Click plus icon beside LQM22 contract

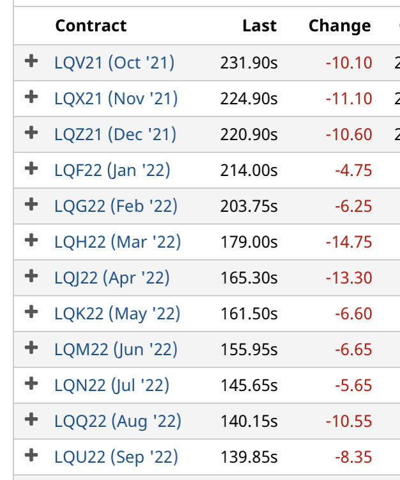pyautogui.click(x=31, y=348)
